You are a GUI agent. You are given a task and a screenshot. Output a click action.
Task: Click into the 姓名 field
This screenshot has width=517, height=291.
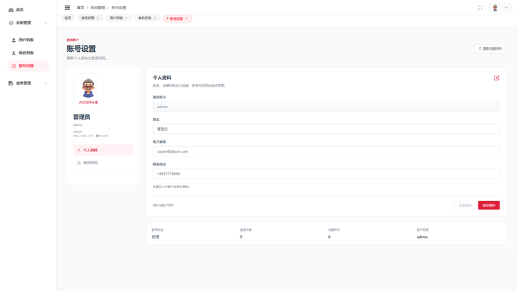[326, 129]
